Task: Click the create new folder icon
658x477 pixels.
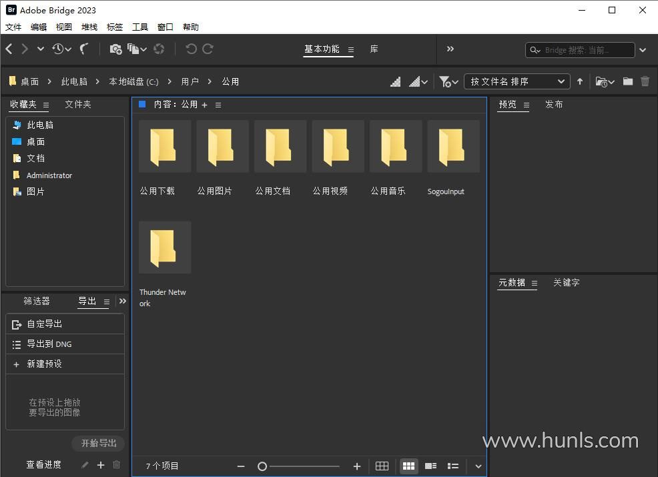Action: tap(628, 81)
